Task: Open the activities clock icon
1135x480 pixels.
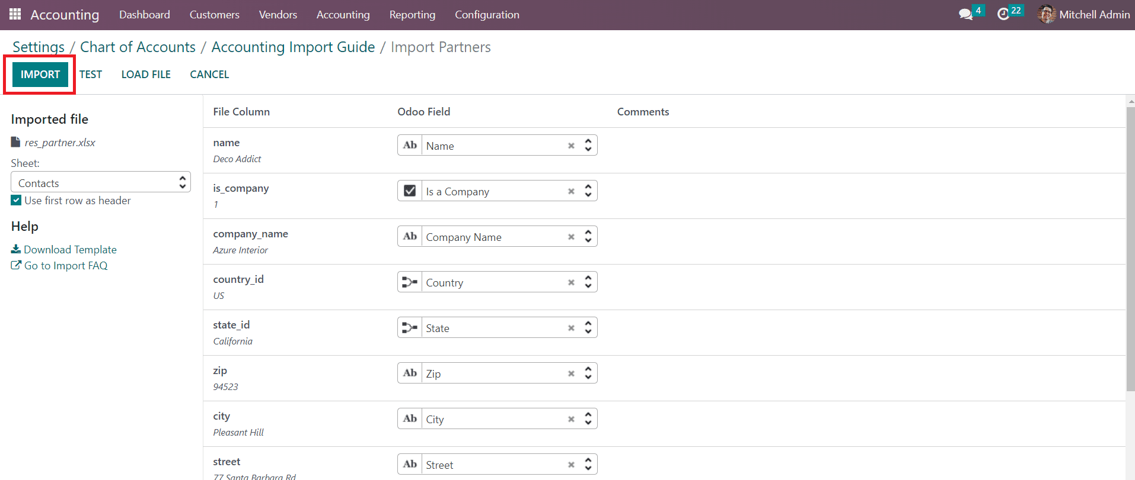Action: pos(1003,14)
